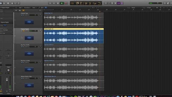Click the pan knob on the inspector channel strip
This screenshot has width=172, height=97.
click(x=8, y=70)
